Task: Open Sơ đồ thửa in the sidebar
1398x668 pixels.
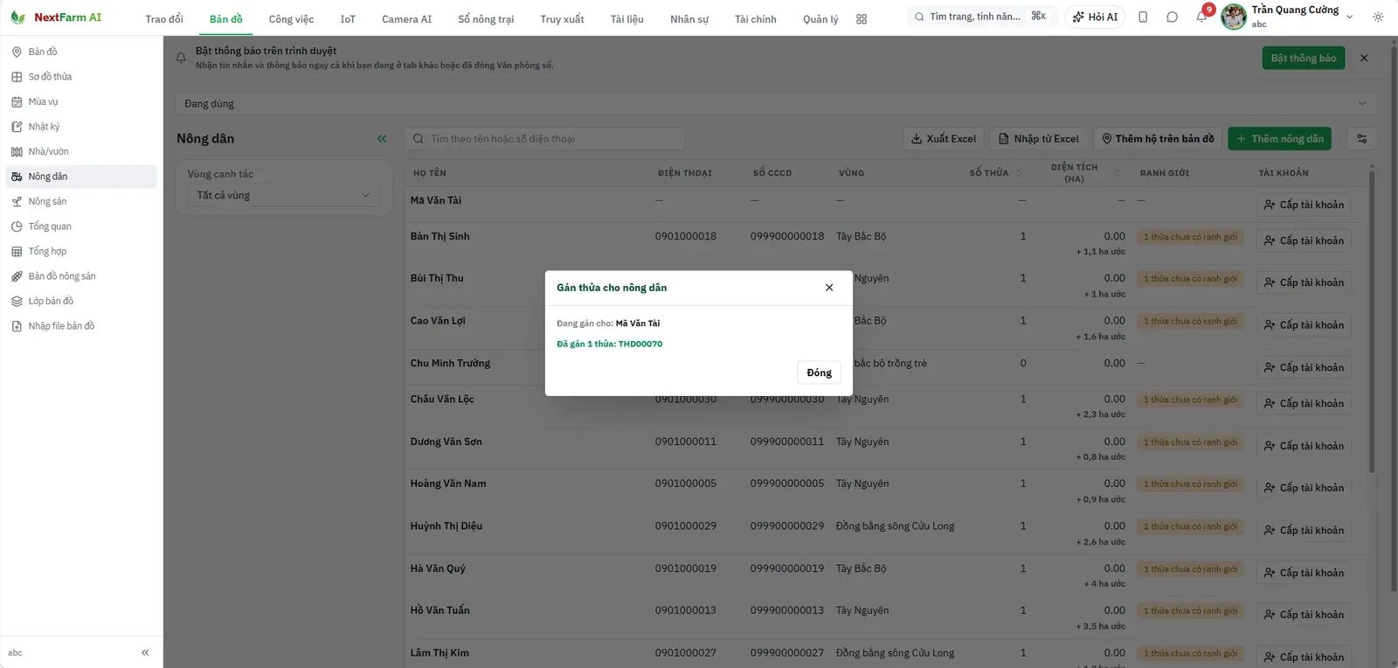Action: 81,77
